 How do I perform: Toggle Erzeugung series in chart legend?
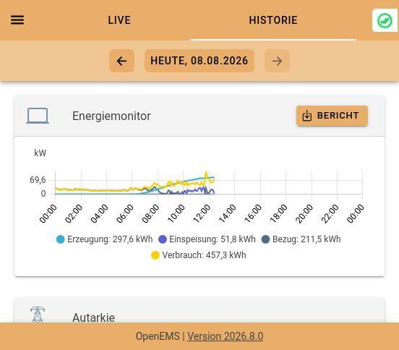tap(104, 239)
